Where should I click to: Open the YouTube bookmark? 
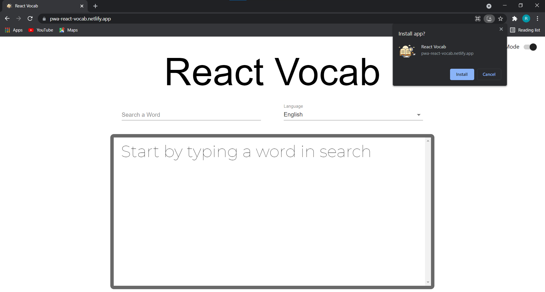pyautogui.click(x=41, y=30)
